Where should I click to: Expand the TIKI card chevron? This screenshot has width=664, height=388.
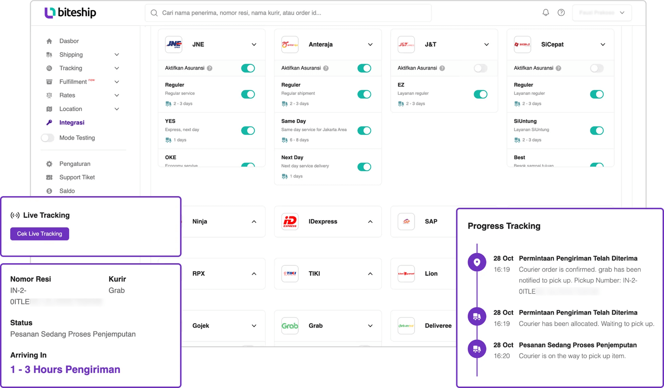point(370,274)
